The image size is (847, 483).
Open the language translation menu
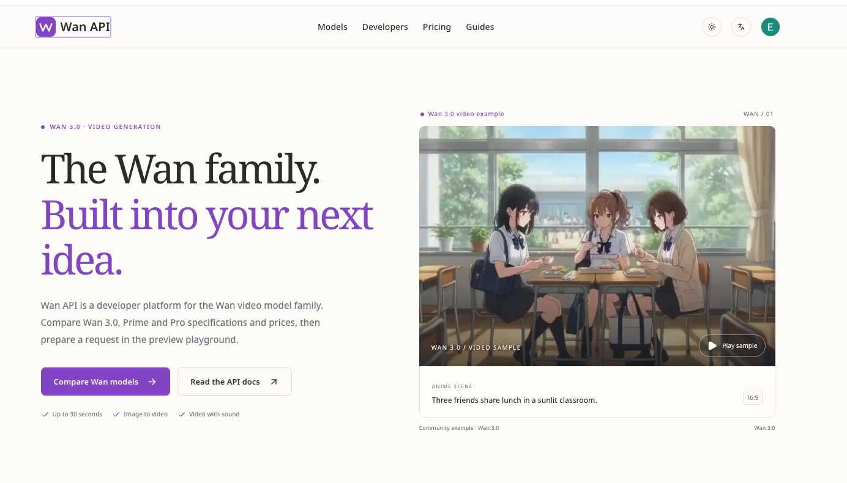[x=741, y=27]
